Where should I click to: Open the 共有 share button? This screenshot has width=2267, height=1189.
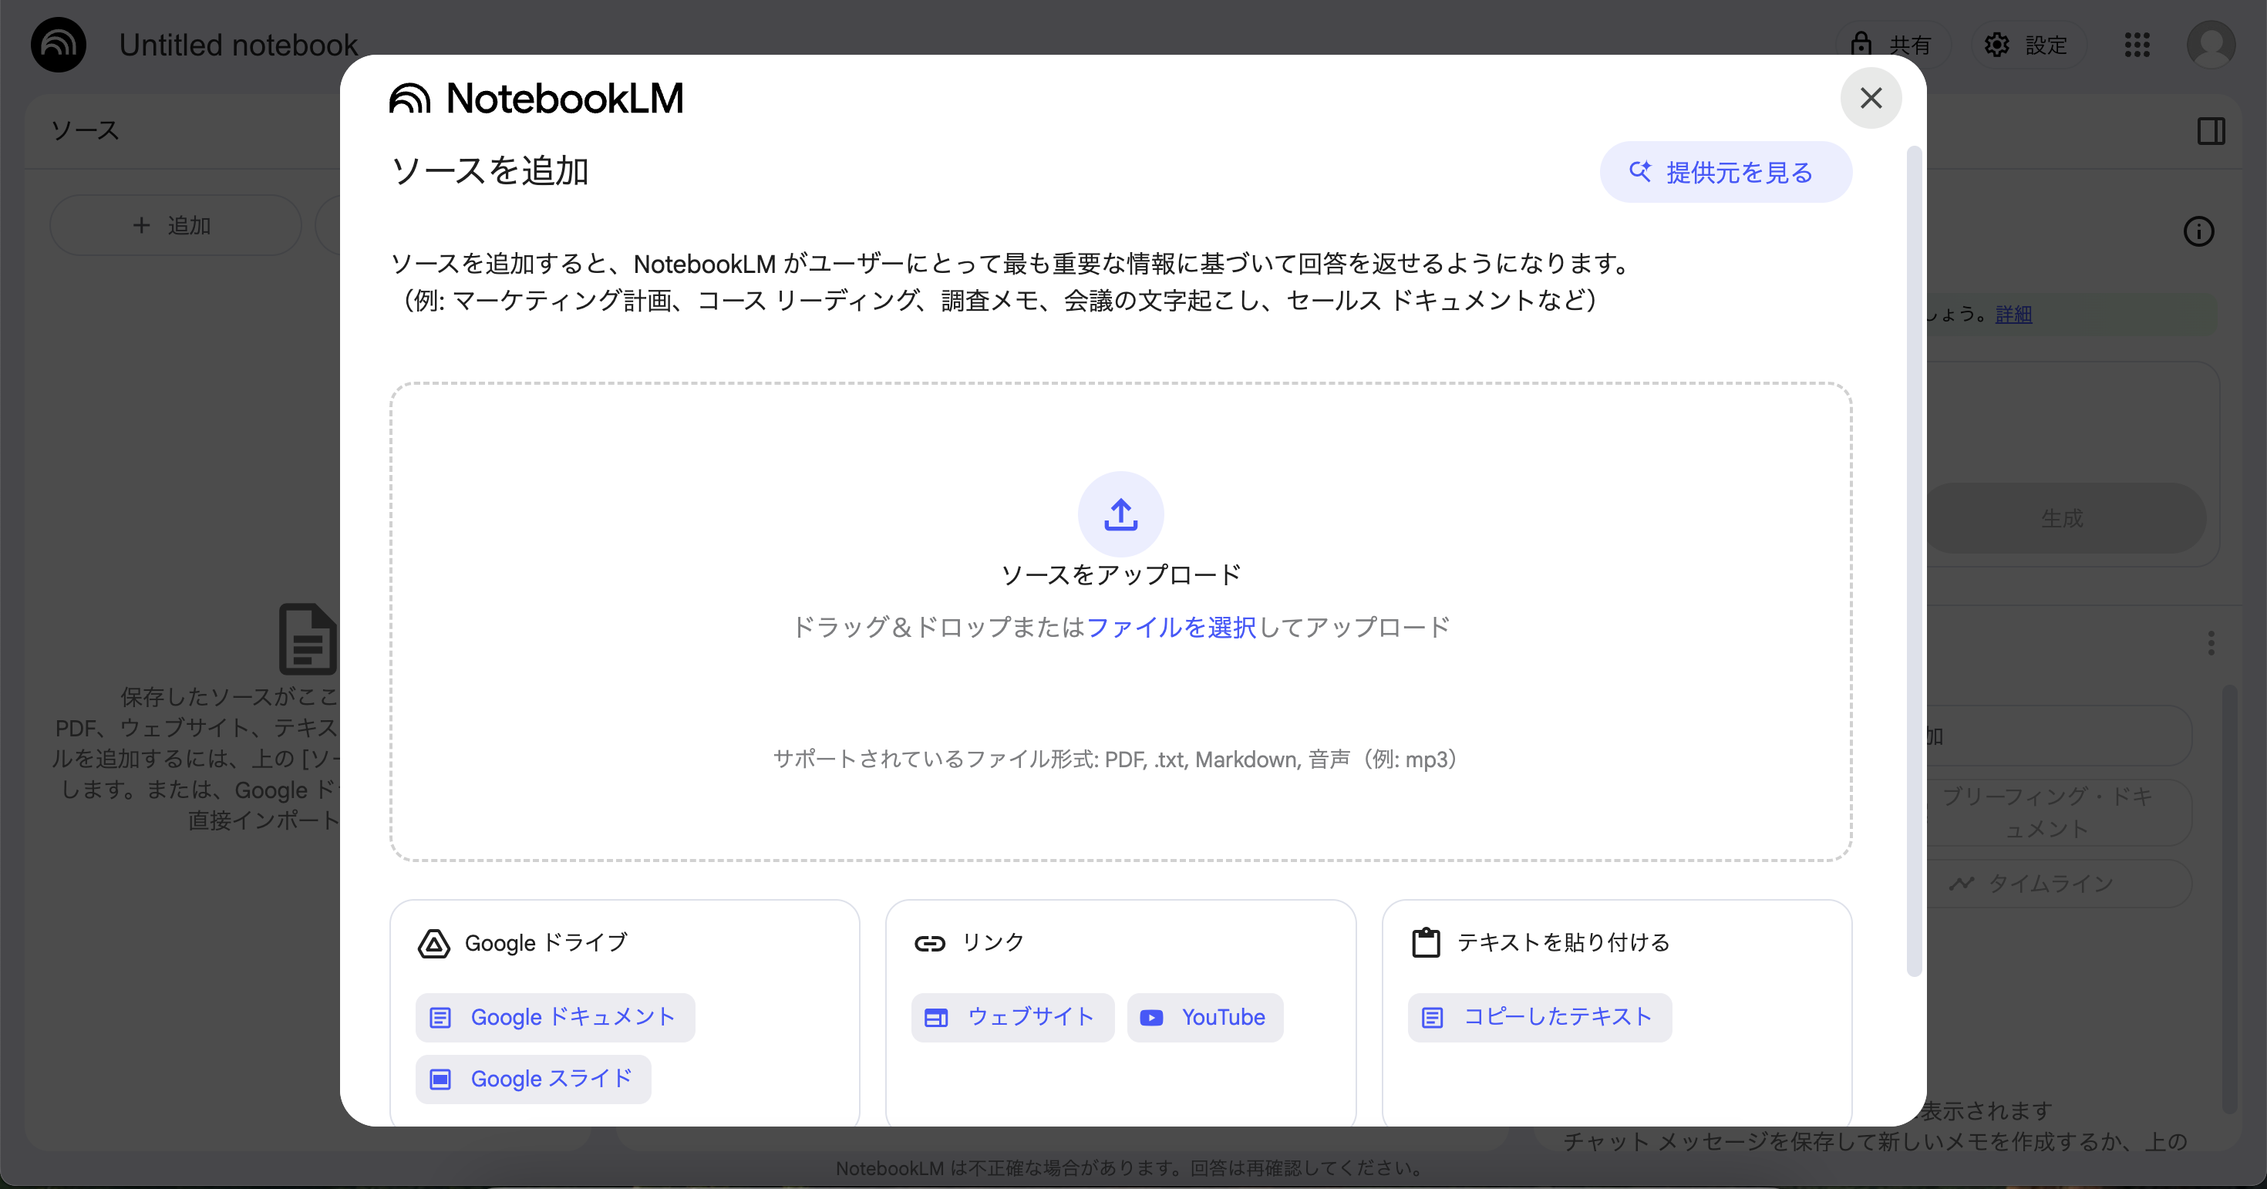tap(1892, 44)
